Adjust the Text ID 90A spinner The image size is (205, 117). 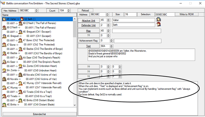pyautogui.click(x=111, y=46)
